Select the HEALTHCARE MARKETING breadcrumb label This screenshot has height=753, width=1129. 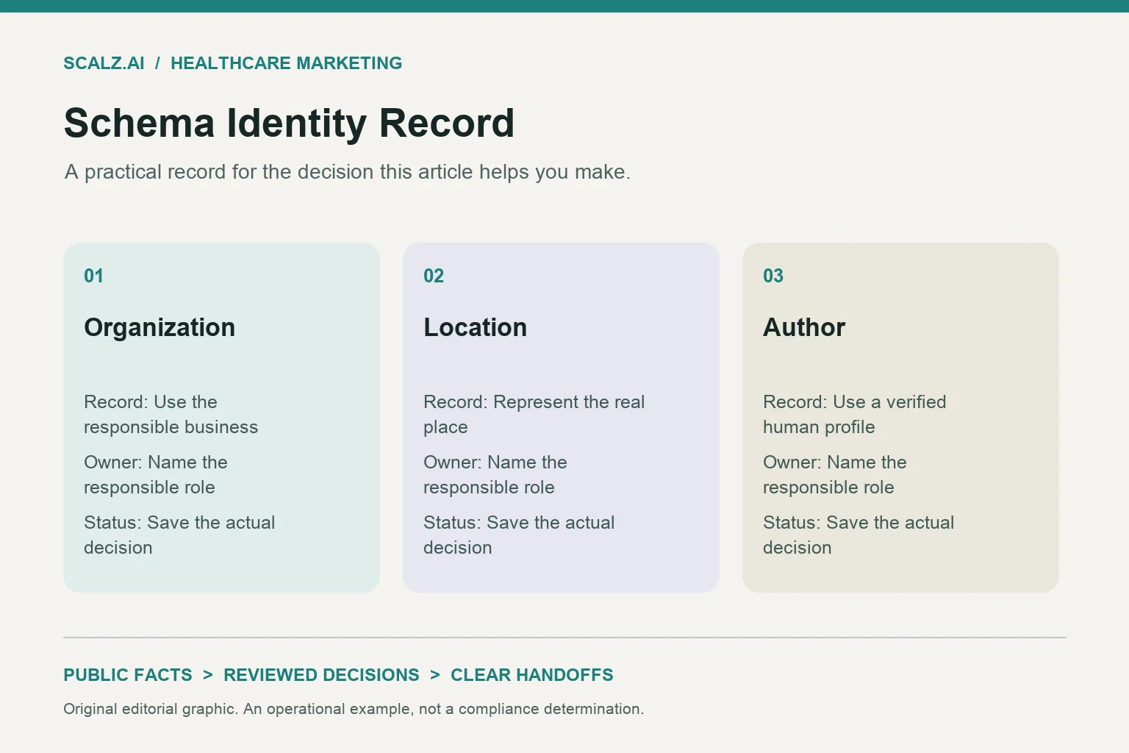pos(286,63)
